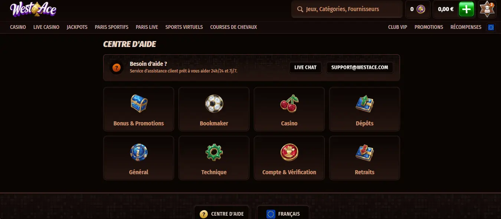Screen dimensions: 501x219
Task: Open the Casino cherries icon
Action: tap(289, 104)
